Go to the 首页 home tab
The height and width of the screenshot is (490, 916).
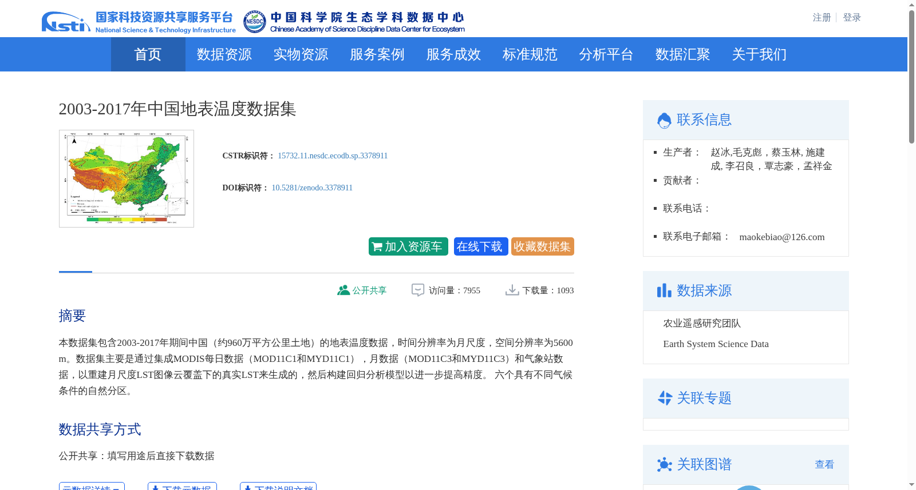tap(148, 54)
